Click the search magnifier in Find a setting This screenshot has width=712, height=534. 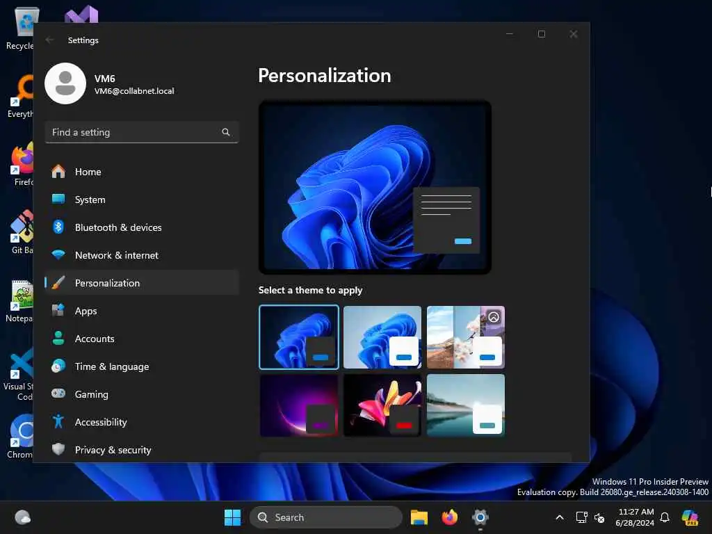click(226, 132)
